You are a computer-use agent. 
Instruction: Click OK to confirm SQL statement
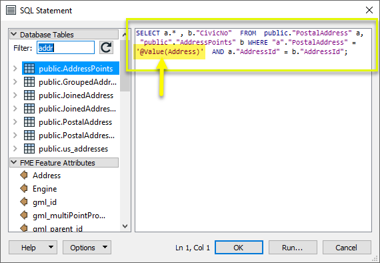coord(239,248)
